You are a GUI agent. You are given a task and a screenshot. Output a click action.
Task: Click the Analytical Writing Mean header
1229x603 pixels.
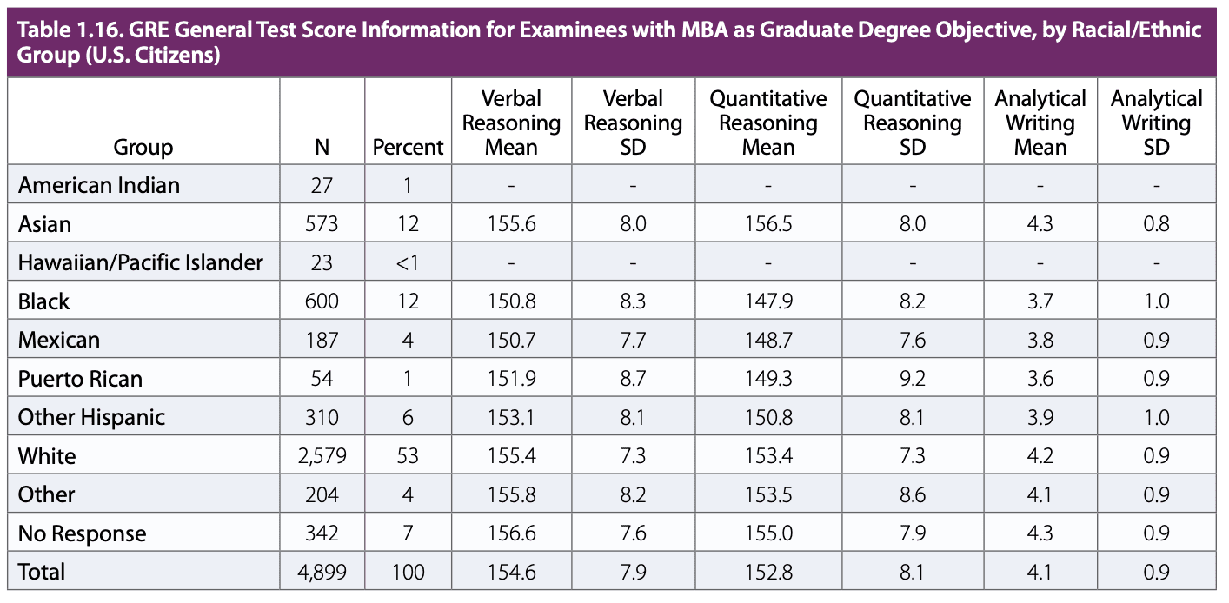[1040, 123]
